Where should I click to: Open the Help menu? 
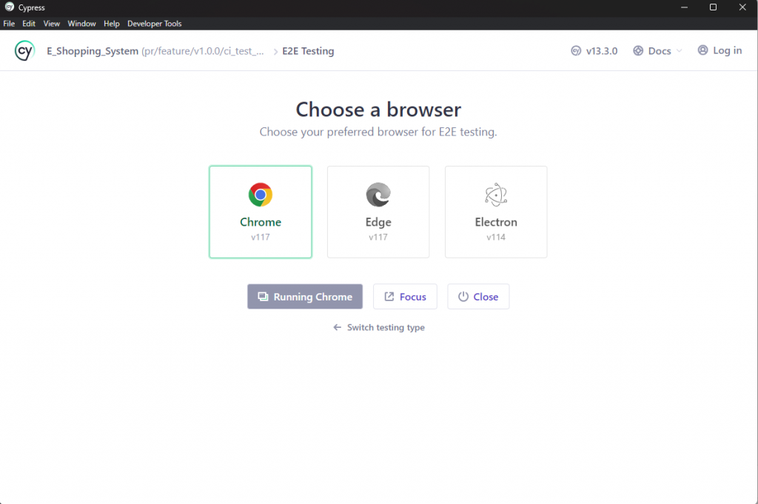[111, 24]
